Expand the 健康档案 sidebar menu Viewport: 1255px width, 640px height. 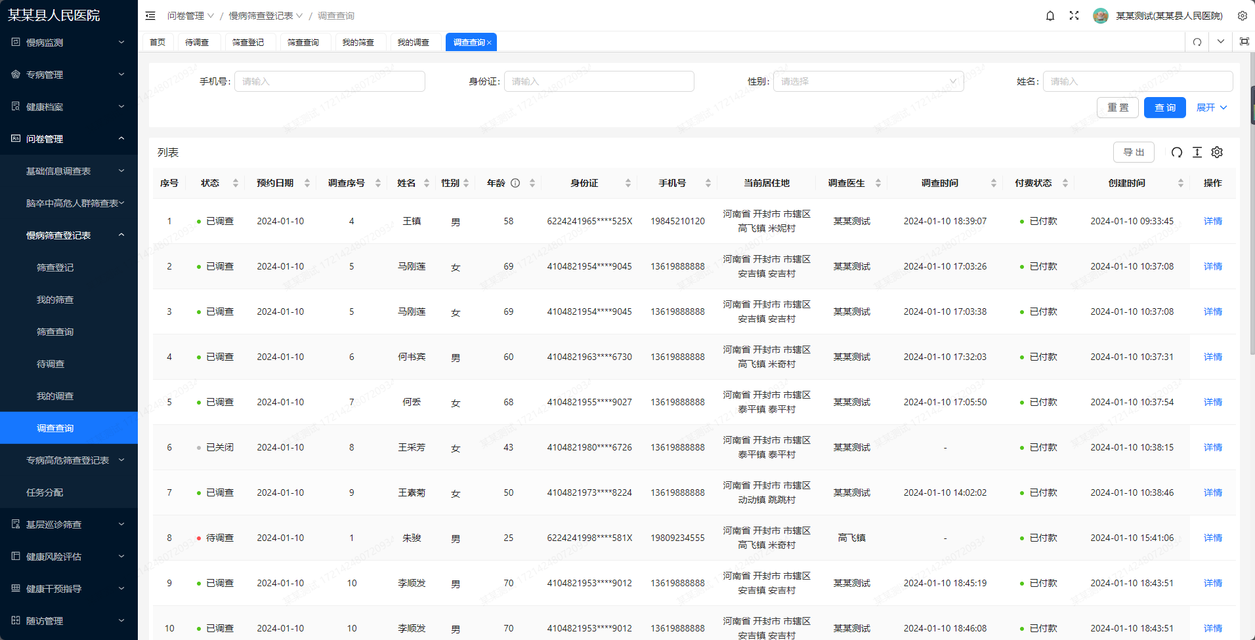pos(69,107)
